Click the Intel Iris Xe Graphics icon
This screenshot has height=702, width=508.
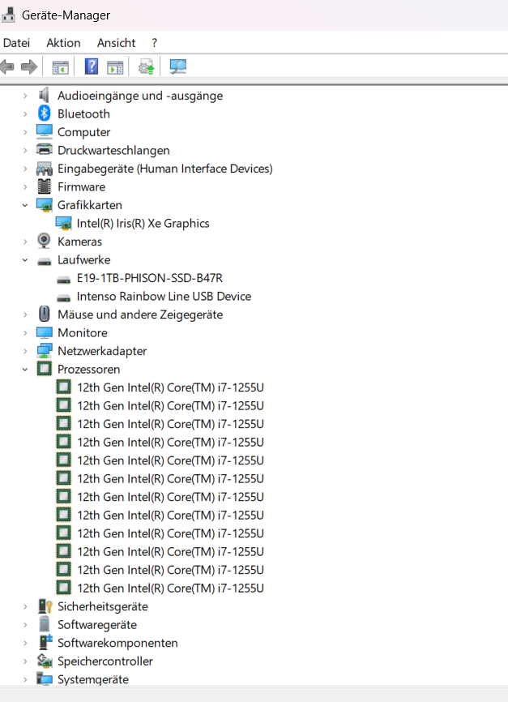(x=63, y=224)
